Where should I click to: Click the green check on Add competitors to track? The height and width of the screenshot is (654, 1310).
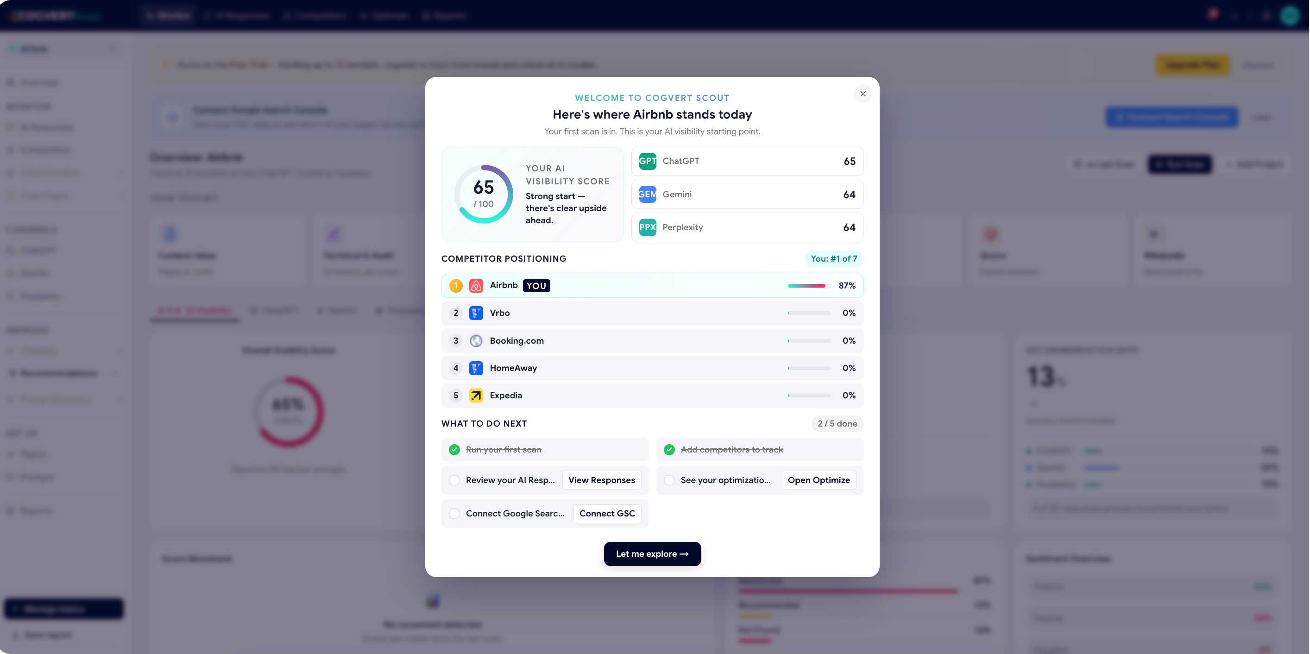(669, 450)
